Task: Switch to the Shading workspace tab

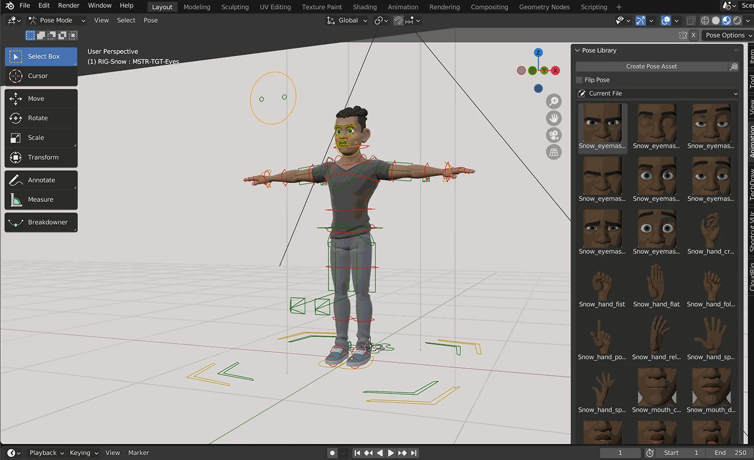Action: 364,7
